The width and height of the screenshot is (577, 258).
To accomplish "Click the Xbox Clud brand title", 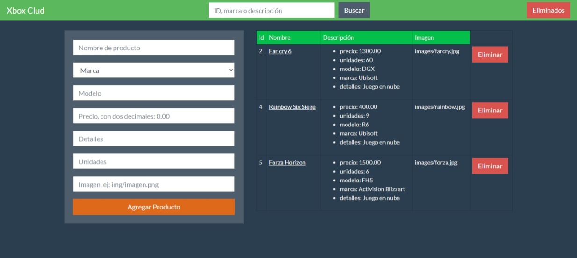I will tap(26, 10).
